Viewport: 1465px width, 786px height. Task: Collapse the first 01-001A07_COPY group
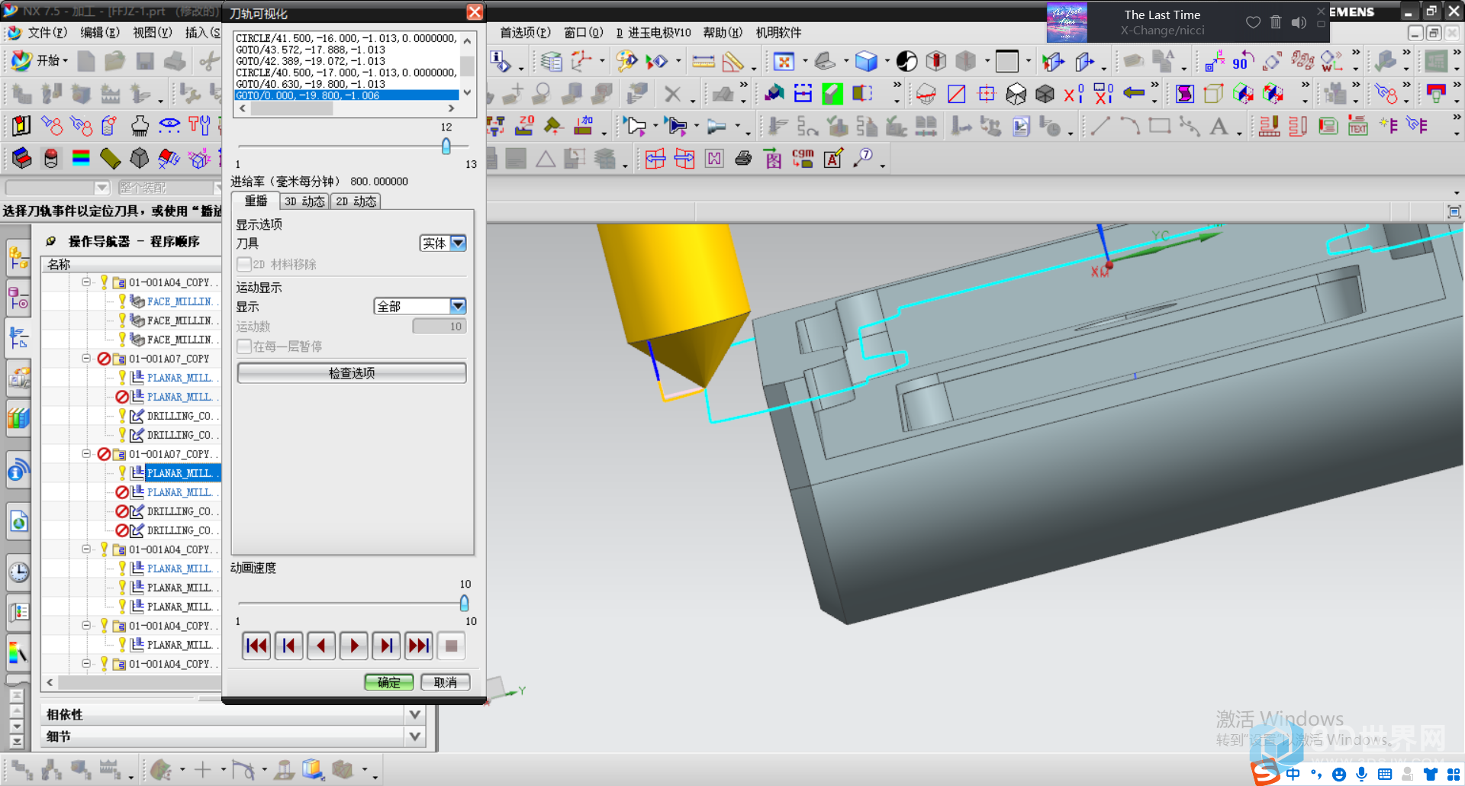click(x=86, y=359)
